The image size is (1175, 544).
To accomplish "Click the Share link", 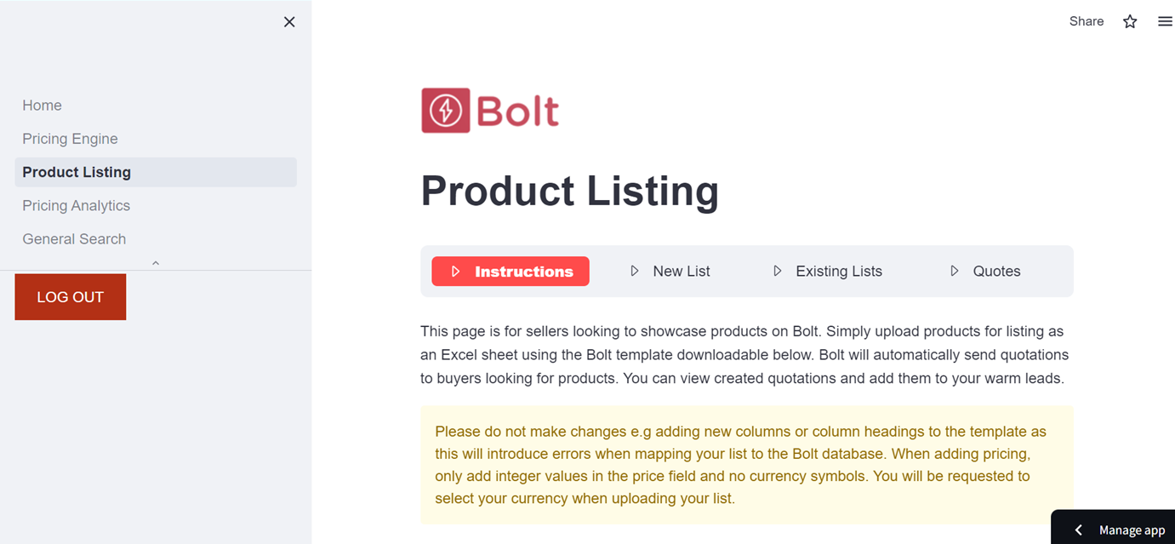I will (x=1086, y=20).
